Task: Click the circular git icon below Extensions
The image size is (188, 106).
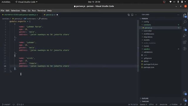Action: [185, 49]
